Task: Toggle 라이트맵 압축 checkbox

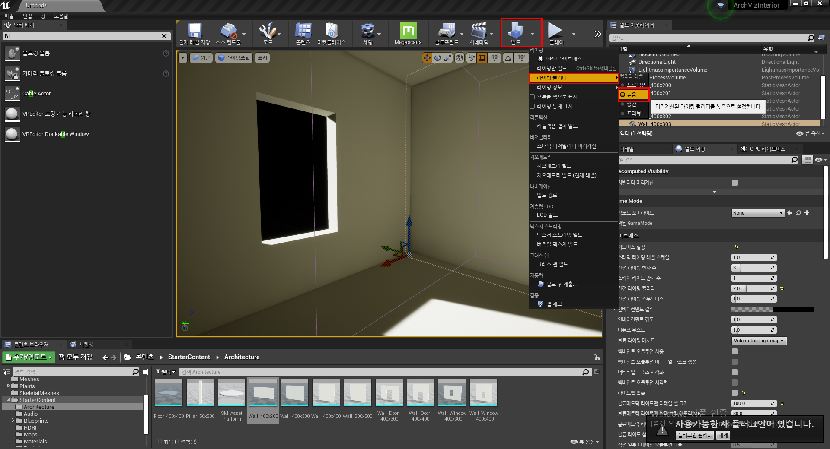Action: (x=735, y=393)
